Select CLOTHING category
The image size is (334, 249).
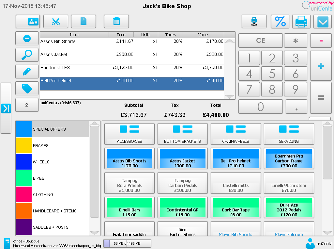[53, 194]
